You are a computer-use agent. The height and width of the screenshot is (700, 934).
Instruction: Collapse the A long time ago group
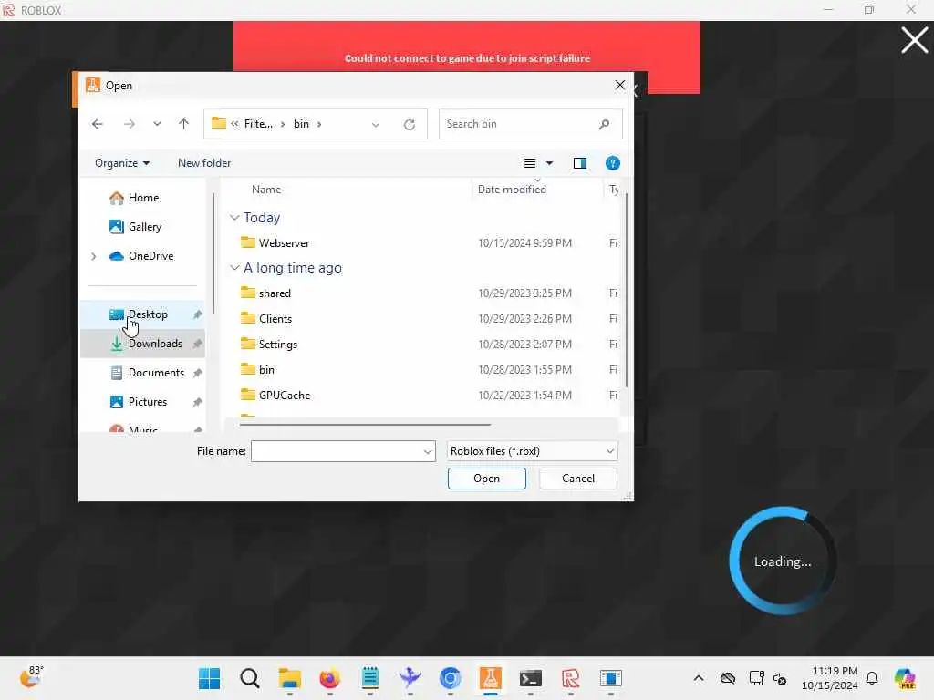coord(234,268)
